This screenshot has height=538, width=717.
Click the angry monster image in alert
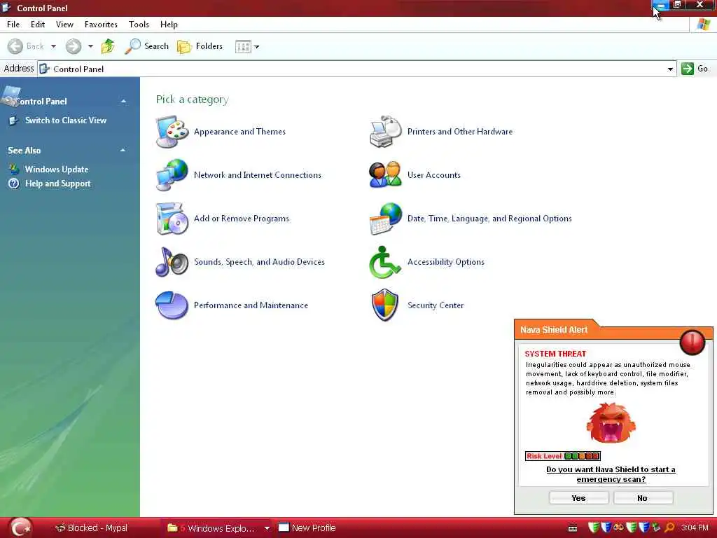point(611,422)
